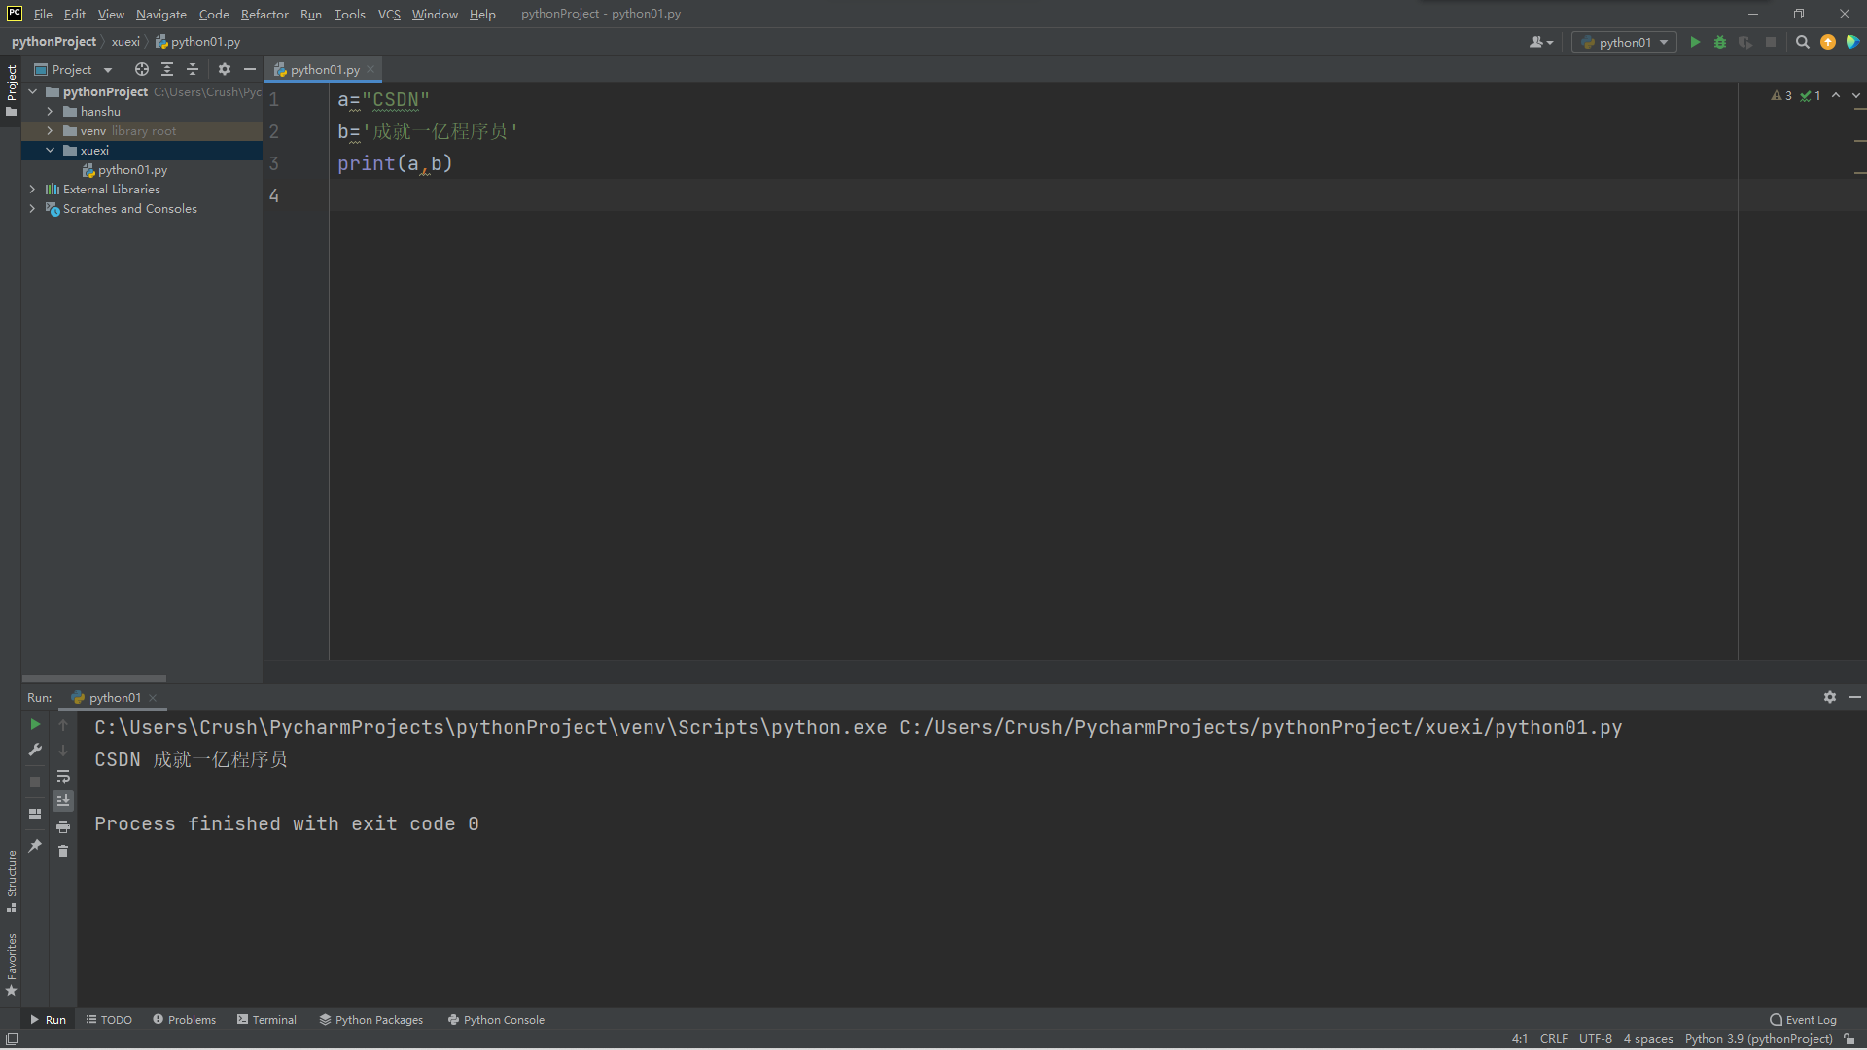Toggle soft-wrap in Run console
This screenshot has height=1050, width=1867.
tap(63, 776)
